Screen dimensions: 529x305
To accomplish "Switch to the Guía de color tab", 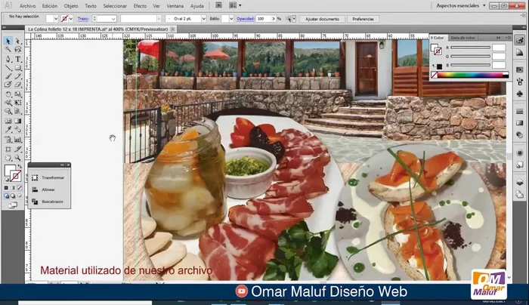I will [x=462, y=37].
